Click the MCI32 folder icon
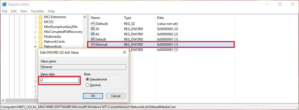This screenshot has height=110, width=299. [41, 22]
